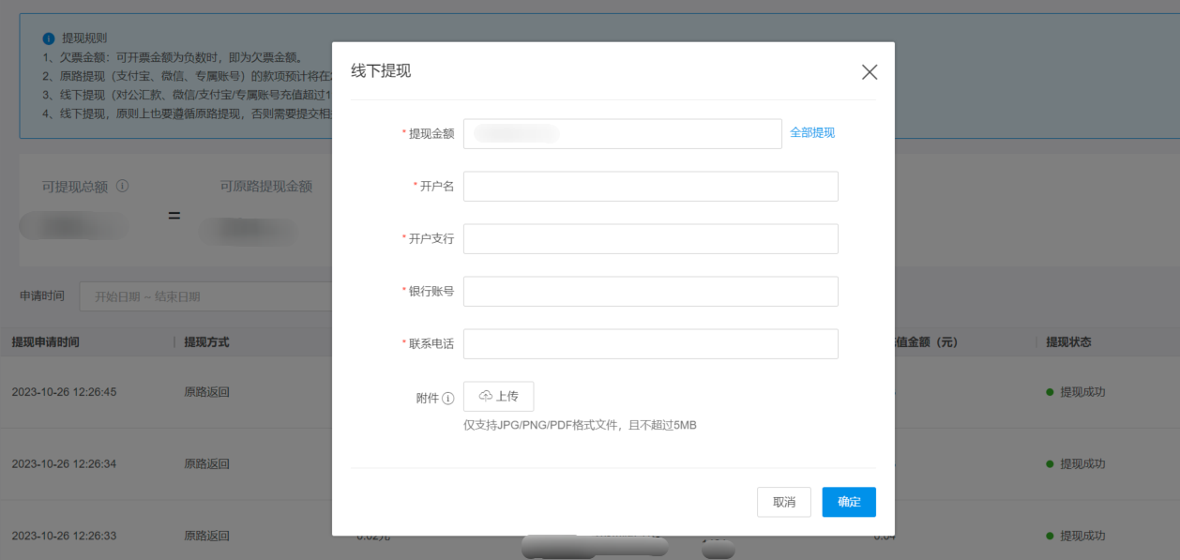
Task: Click 提现成功 status in the 12:26:33 row
Action: click(x=1082, y=537)
